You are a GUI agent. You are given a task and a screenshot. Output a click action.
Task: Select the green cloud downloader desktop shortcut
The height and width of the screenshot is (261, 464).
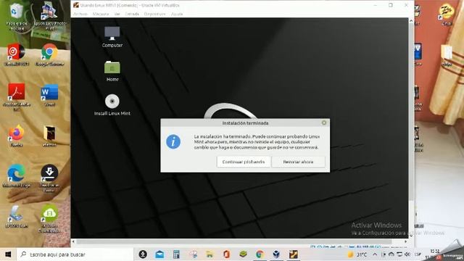tap(49, 218)
